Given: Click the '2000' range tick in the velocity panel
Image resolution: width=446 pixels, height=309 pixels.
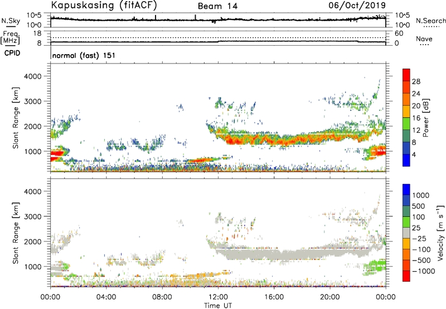Looking at the screenshot, I should (33, 242).
